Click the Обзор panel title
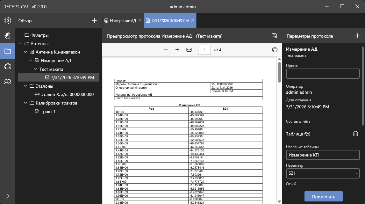 [25, 21]
